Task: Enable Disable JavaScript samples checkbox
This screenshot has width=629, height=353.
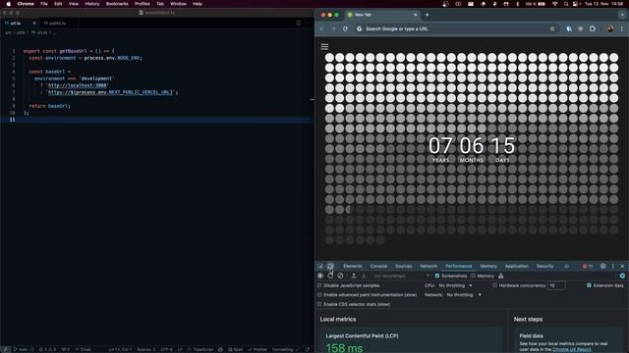Action: point(319,285)
